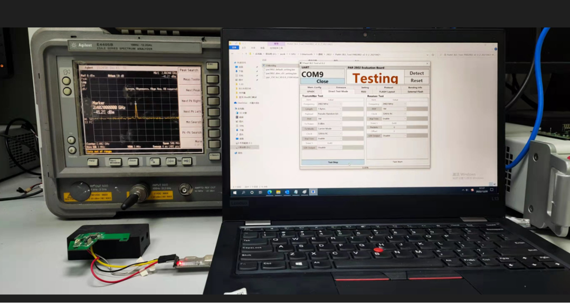Select par2802_dtm_c01_setting.bin file
The height and width of the screenshot is (304, 570).
pos(281,73)
